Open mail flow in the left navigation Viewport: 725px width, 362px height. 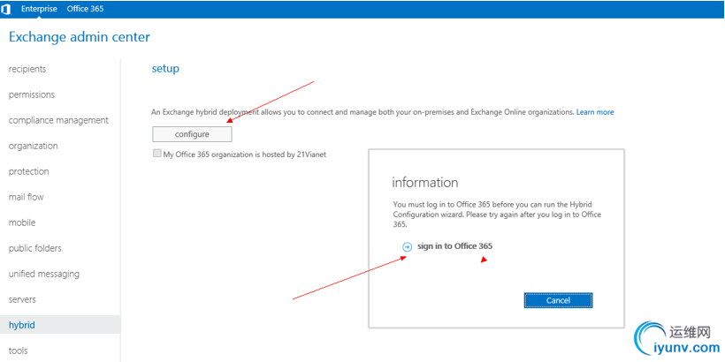click(x=26, y=197)
